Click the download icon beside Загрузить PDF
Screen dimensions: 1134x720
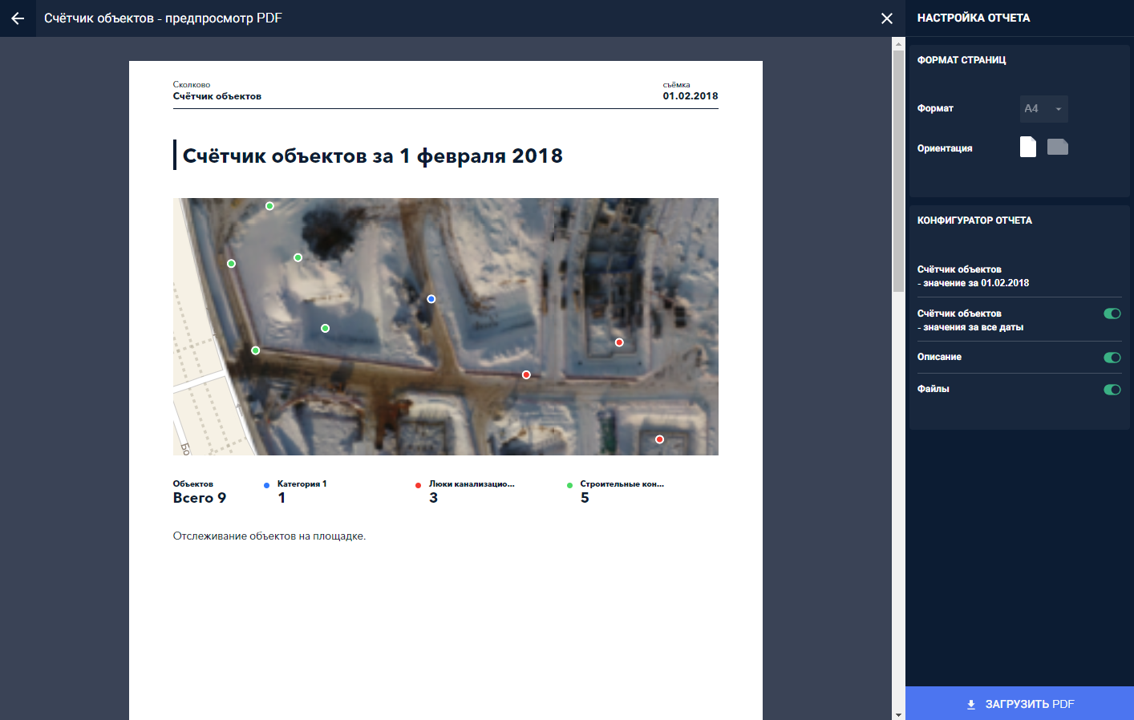(971, 705)
